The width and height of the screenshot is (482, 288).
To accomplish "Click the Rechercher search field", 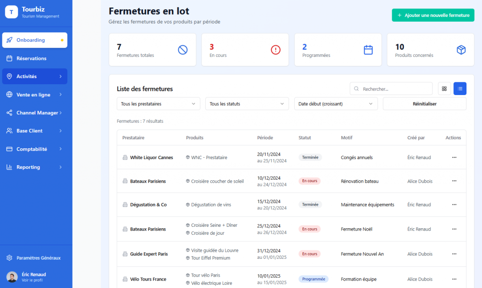I will click(x=394, y=88).
